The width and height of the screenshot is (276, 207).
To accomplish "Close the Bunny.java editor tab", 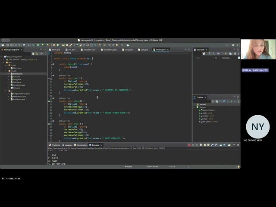I will tap(168, 50).
